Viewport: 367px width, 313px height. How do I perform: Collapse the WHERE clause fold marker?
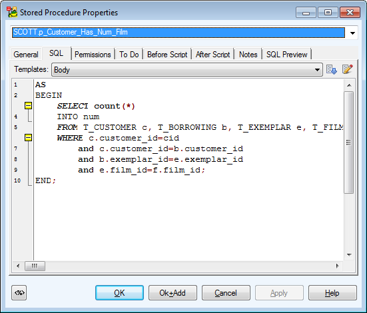click(29, 138)
